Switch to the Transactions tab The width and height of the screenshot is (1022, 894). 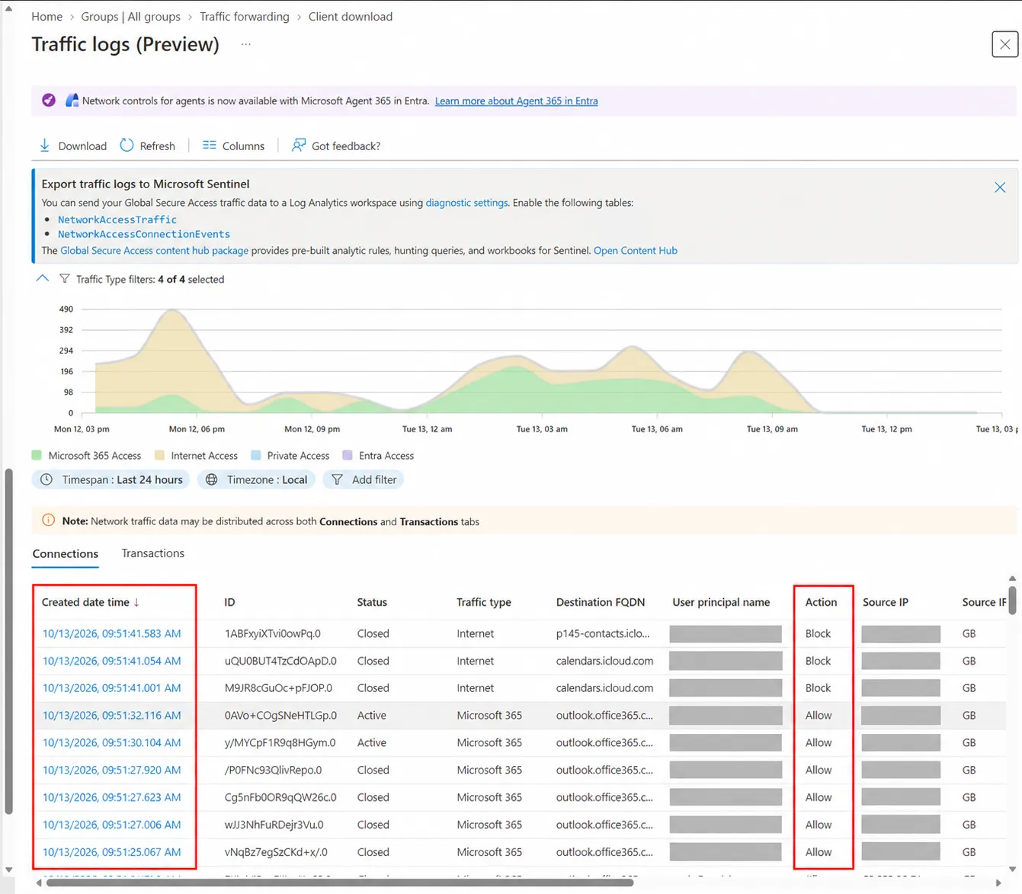[x=153, y=553]
